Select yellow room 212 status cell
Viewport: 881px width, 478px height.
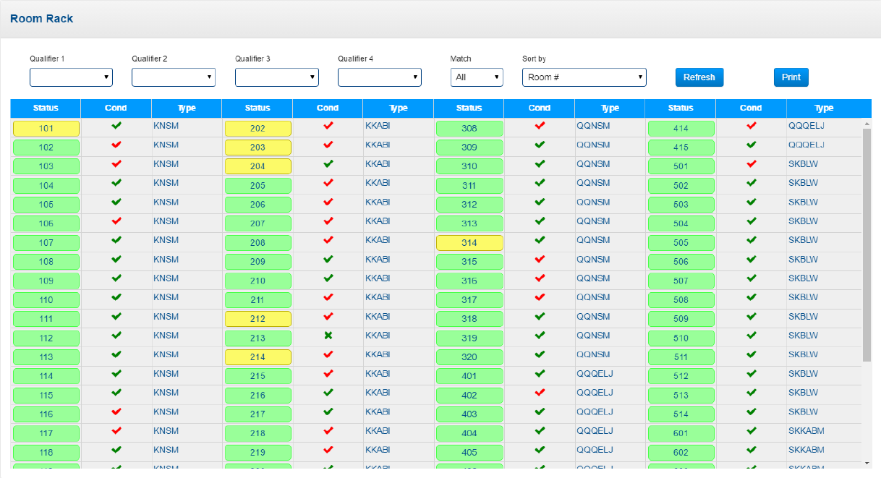(x=258, y=319)
